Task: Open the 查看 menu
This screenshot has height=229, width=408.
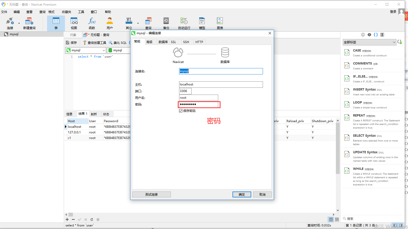Action: (x=29, y=12)
